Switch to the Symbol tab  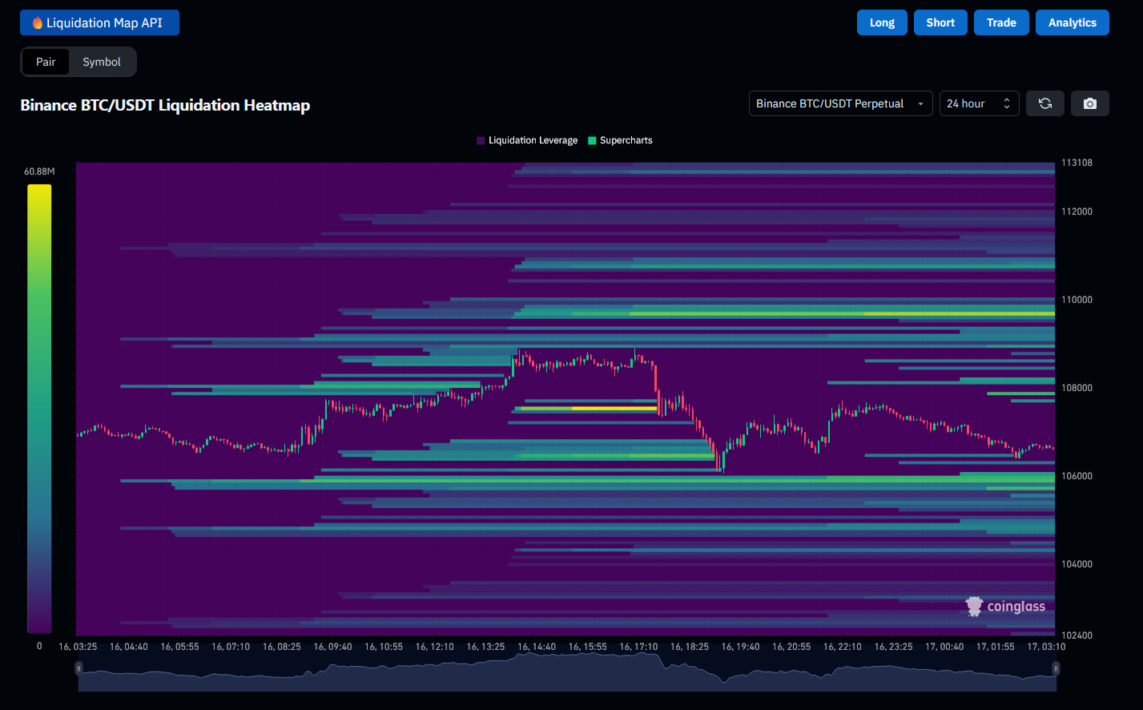point(102,62)
